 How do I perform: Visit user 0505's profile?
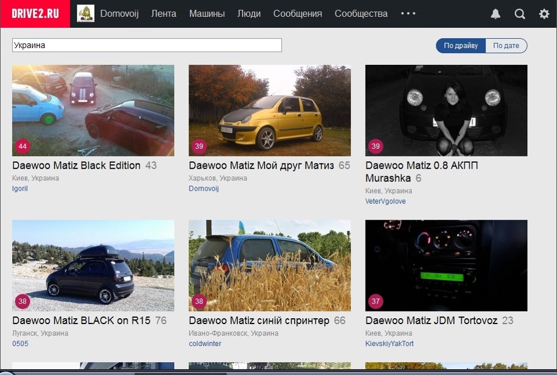coord(20,344)
